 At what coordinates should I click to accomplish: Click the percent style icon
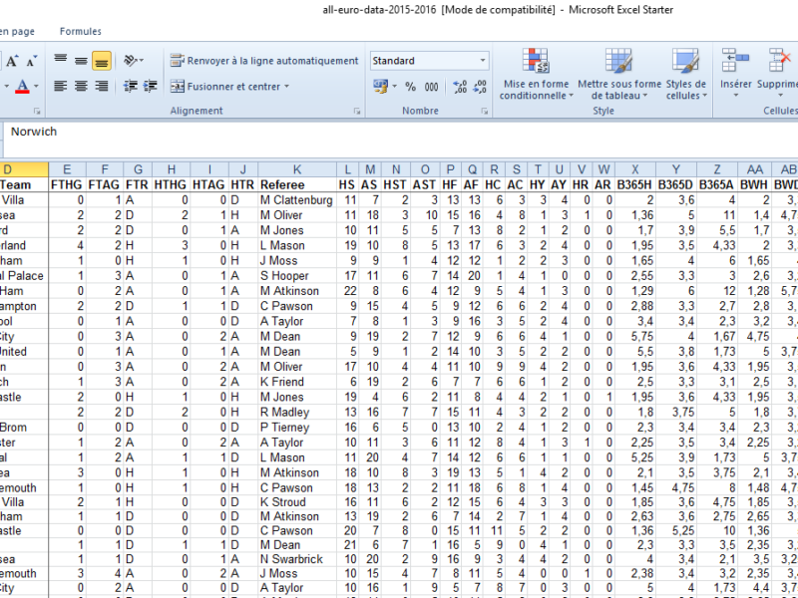click(410, 87)
